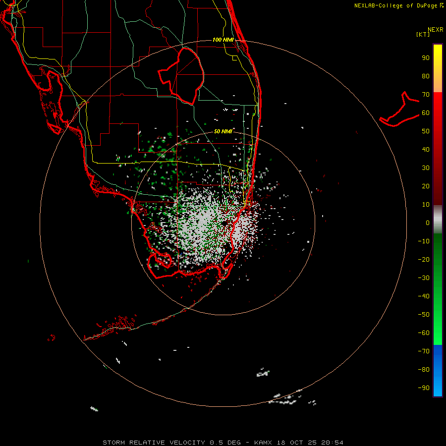Click the blue segment of the color bar
Image resolution: width=446 pixels, height=446 pixels.
point(438,371)
